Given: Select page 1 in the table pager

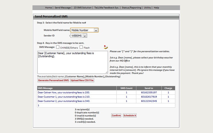Looking at the screenshot, I should click(38, 105).
